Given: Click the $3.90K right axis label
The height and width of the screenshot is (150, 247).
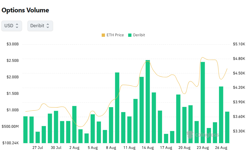Looking at the screenshot, I should point(239,102).
